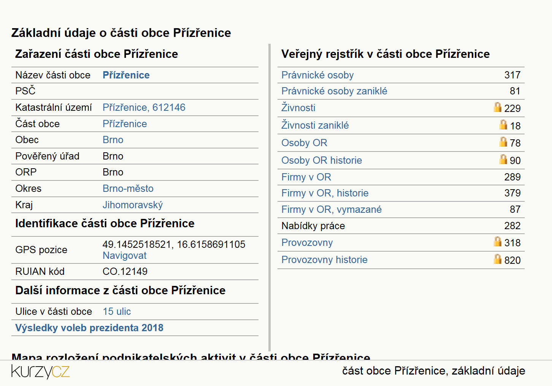Click the Brno municipality link in Obec row
The width and height of the screenshot is (552, 386).
click(113, 140)
